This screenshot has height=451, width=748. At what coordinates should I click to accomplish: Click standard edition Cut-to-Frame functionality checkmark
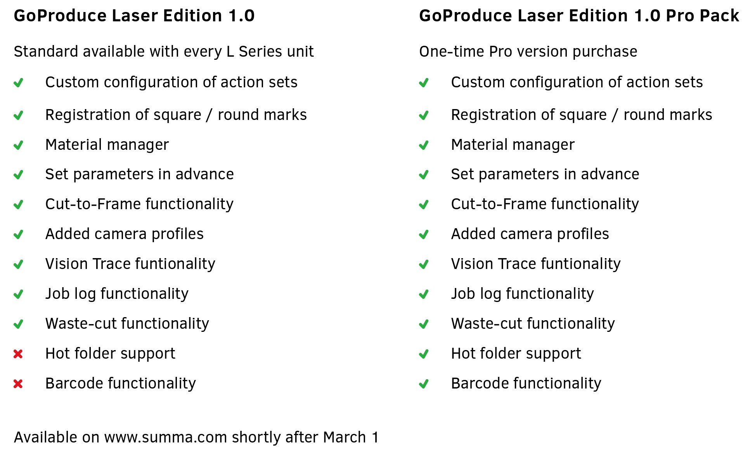pos(19,205)
